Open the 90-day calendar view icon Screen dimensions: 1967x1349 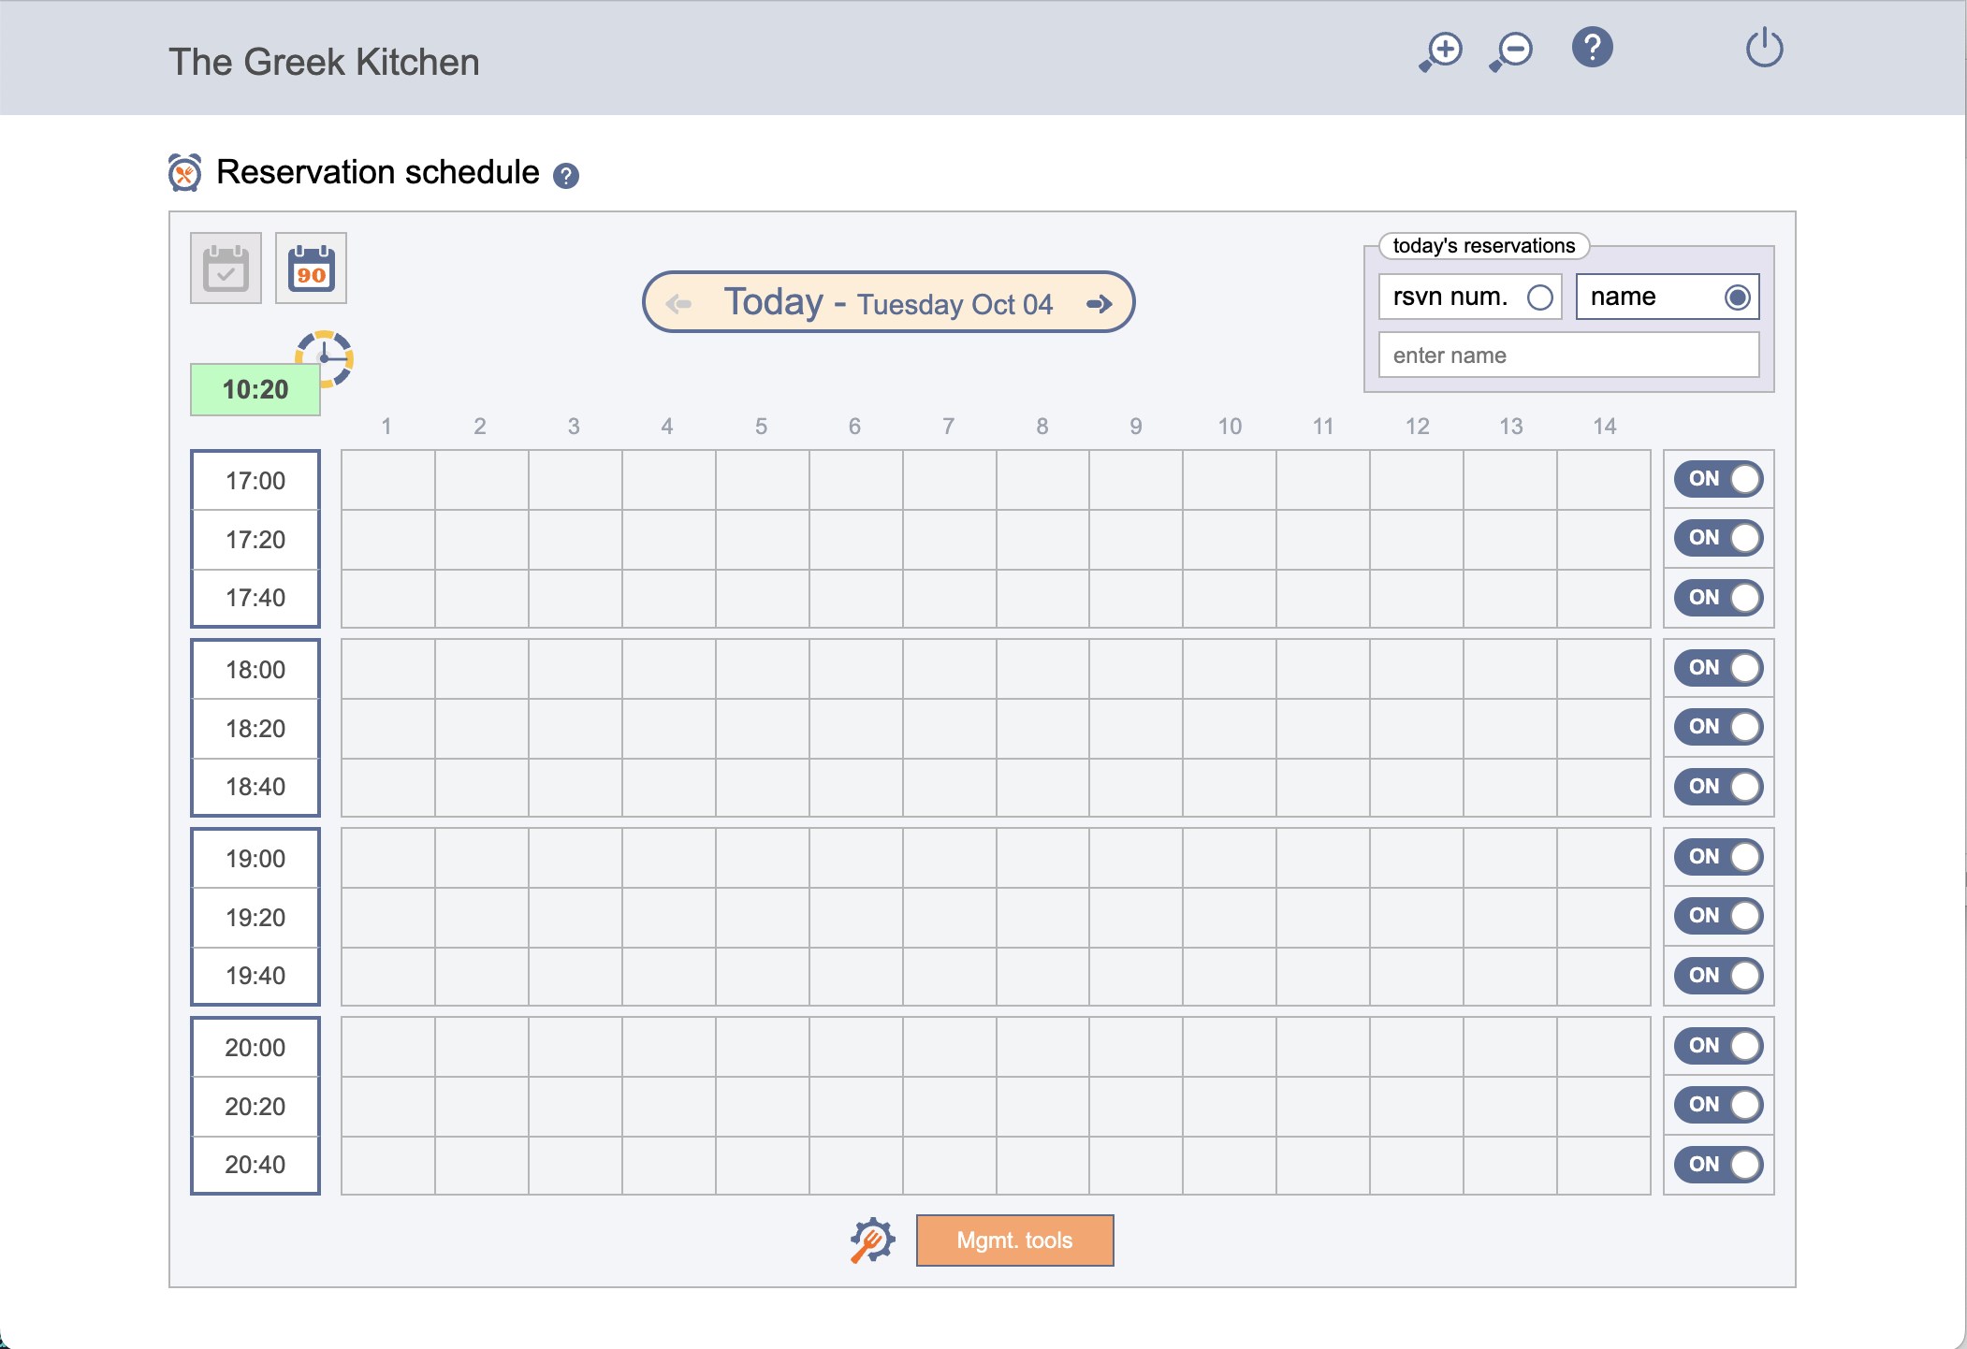[x=311, y=268]
